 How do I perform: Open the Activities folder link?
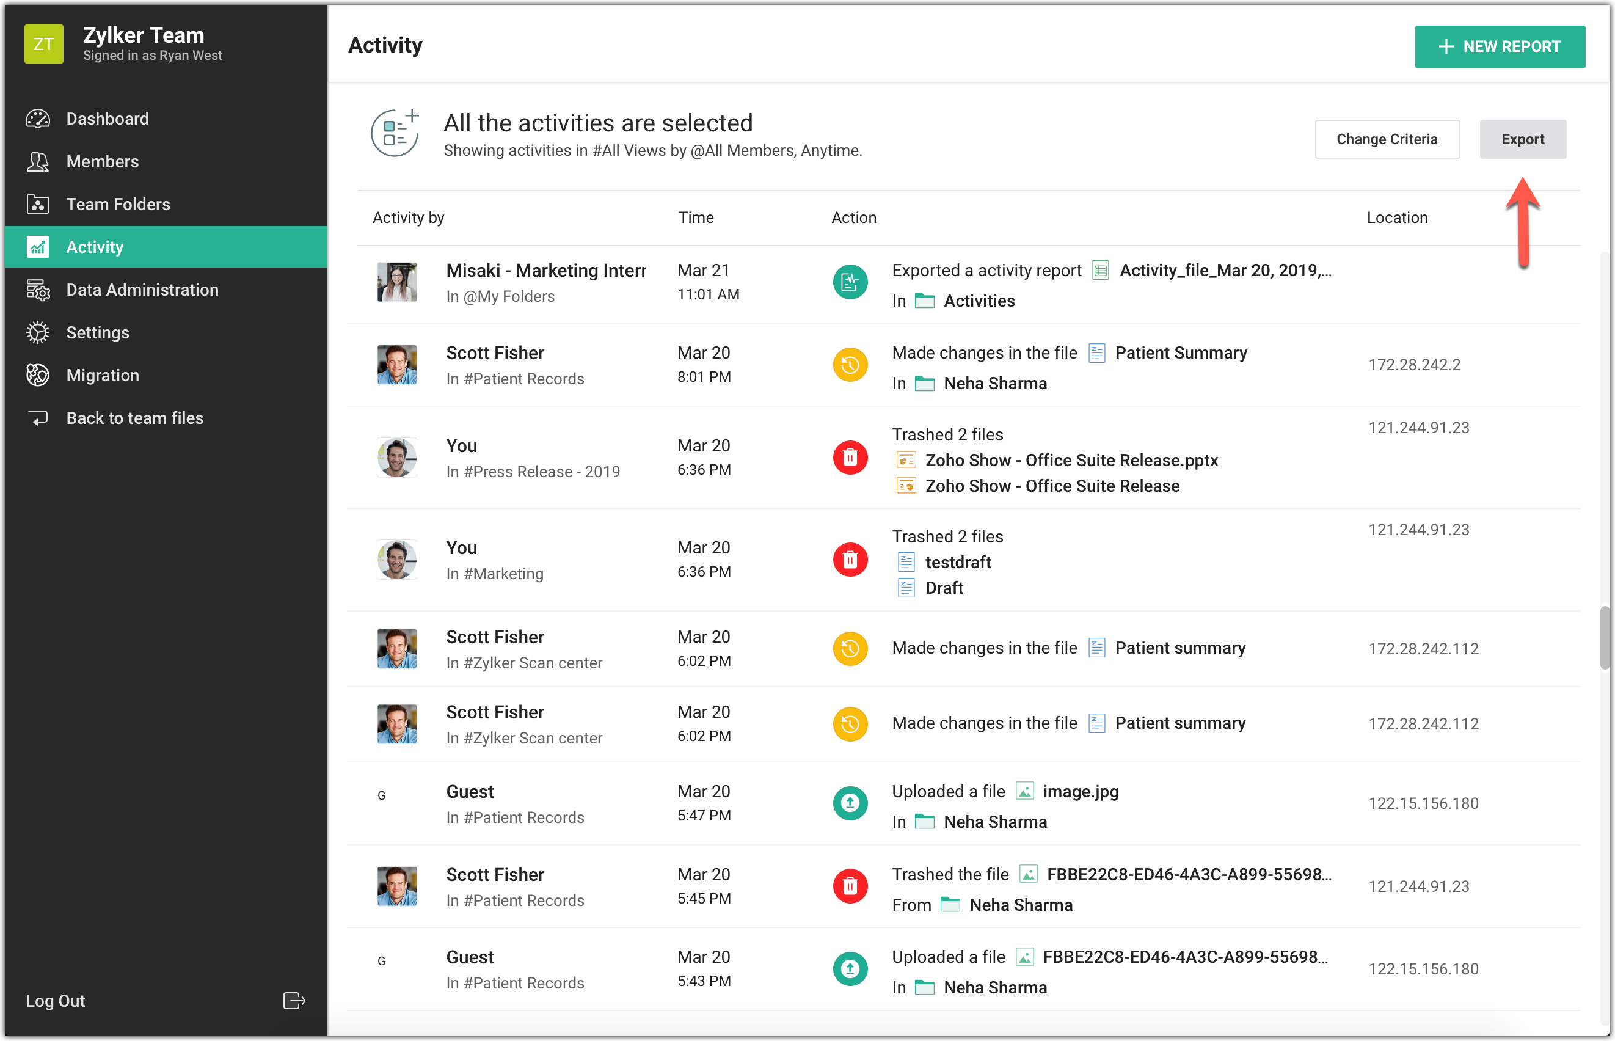click(x=979, y=301)
